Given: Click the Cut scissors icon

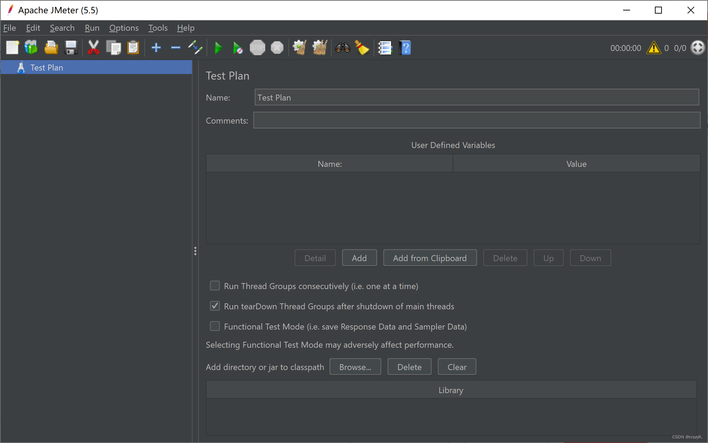Looking at the screenshot, I should pyautogui.click(x=94, y=48).
